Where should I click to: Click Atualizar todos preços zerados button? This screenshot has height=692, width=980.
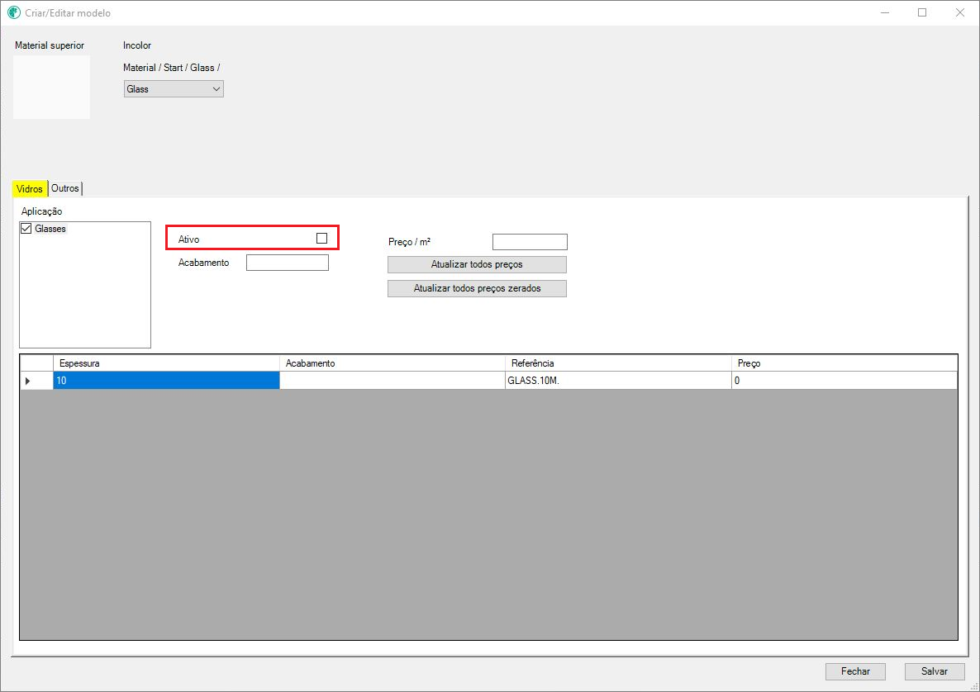(477, 288)
